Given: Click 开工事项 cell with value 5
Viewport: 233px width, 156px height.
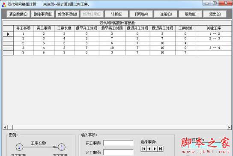Looking at the screenshot, I should (x=24, y=53).
